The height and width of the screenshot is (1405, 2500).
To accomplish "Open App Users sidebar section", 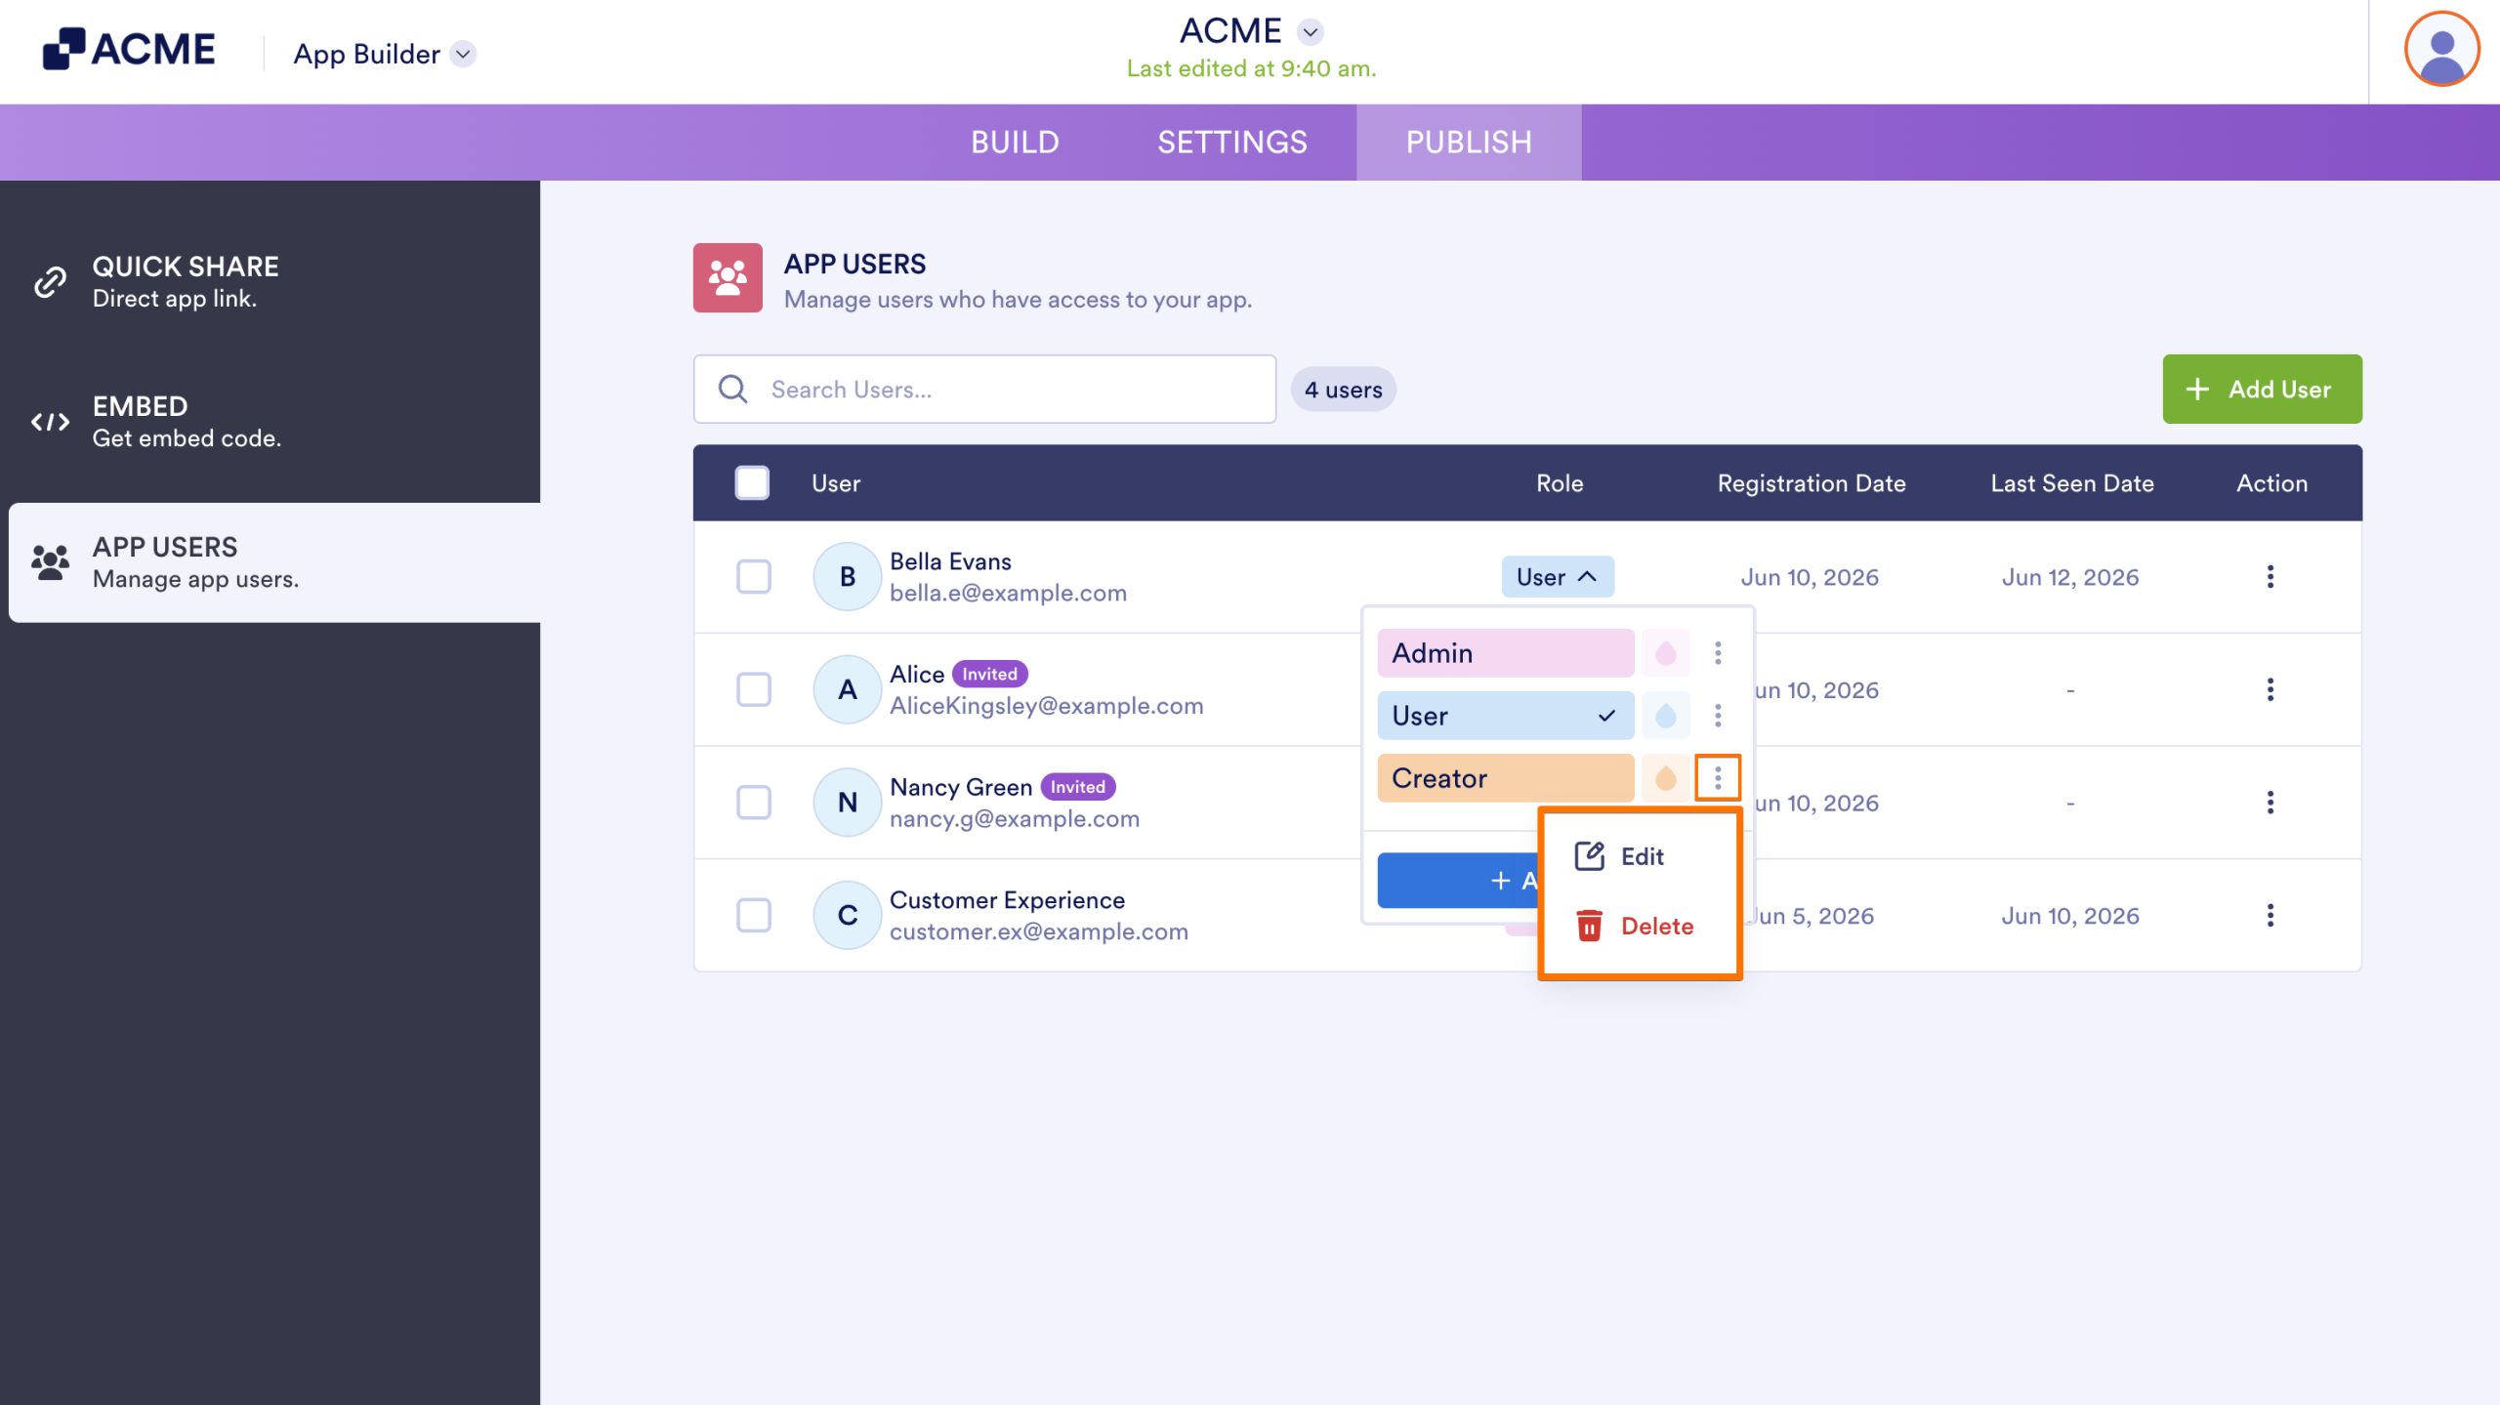I will 274,562.
